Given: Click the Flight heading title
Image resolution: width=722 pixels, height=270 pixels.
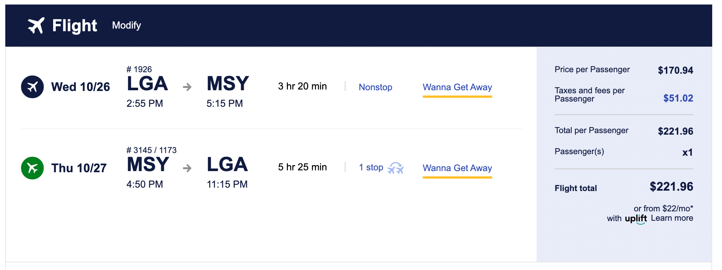Looking at the screenshot, I should point(75,26).
